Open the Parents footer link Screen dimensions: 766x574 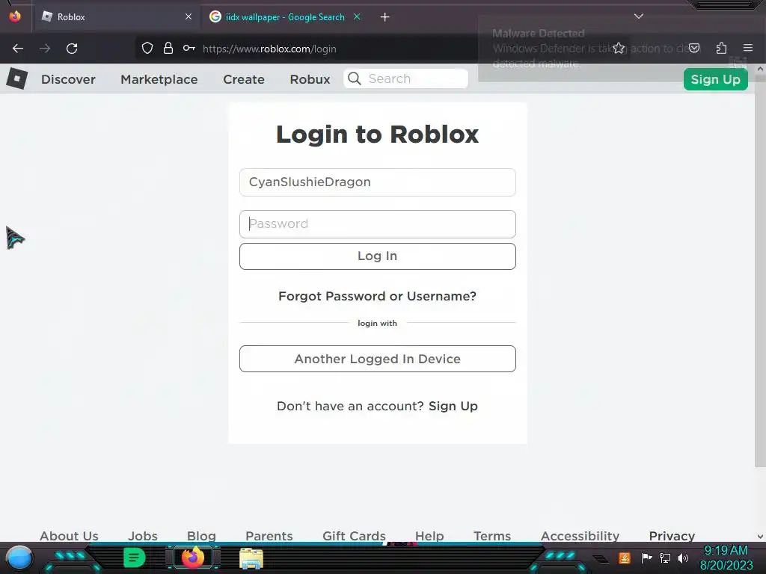point(269,535)
